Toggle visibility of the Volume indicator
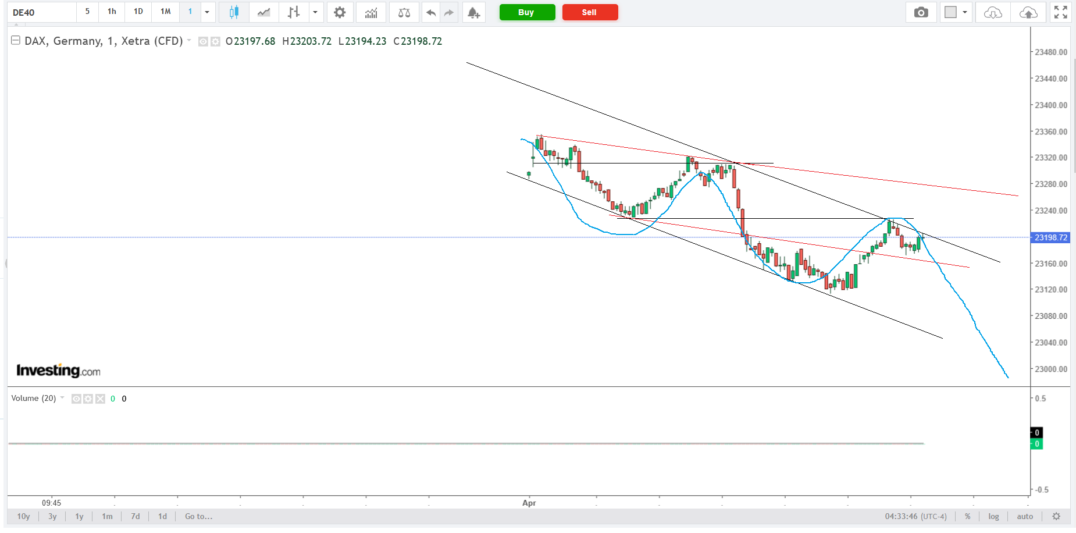 (x=76, y=399)
